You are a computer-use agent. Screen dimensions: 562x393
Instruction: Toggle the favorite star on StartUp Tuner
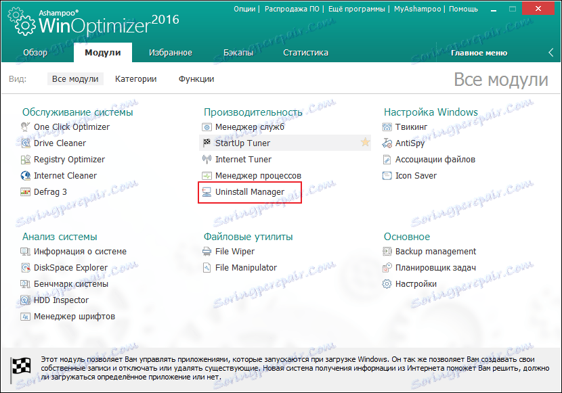(x=366, y=143)
